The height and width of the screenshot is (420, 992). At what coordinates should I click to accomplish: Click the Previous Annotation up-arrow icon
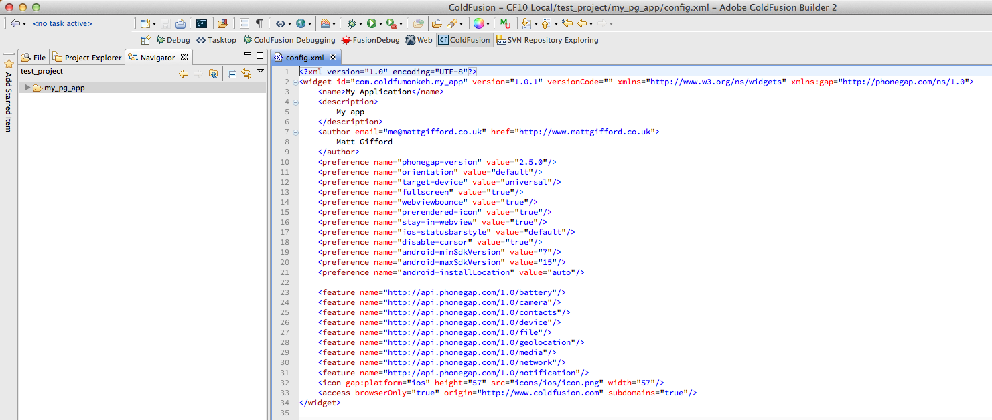click(546, 23)
